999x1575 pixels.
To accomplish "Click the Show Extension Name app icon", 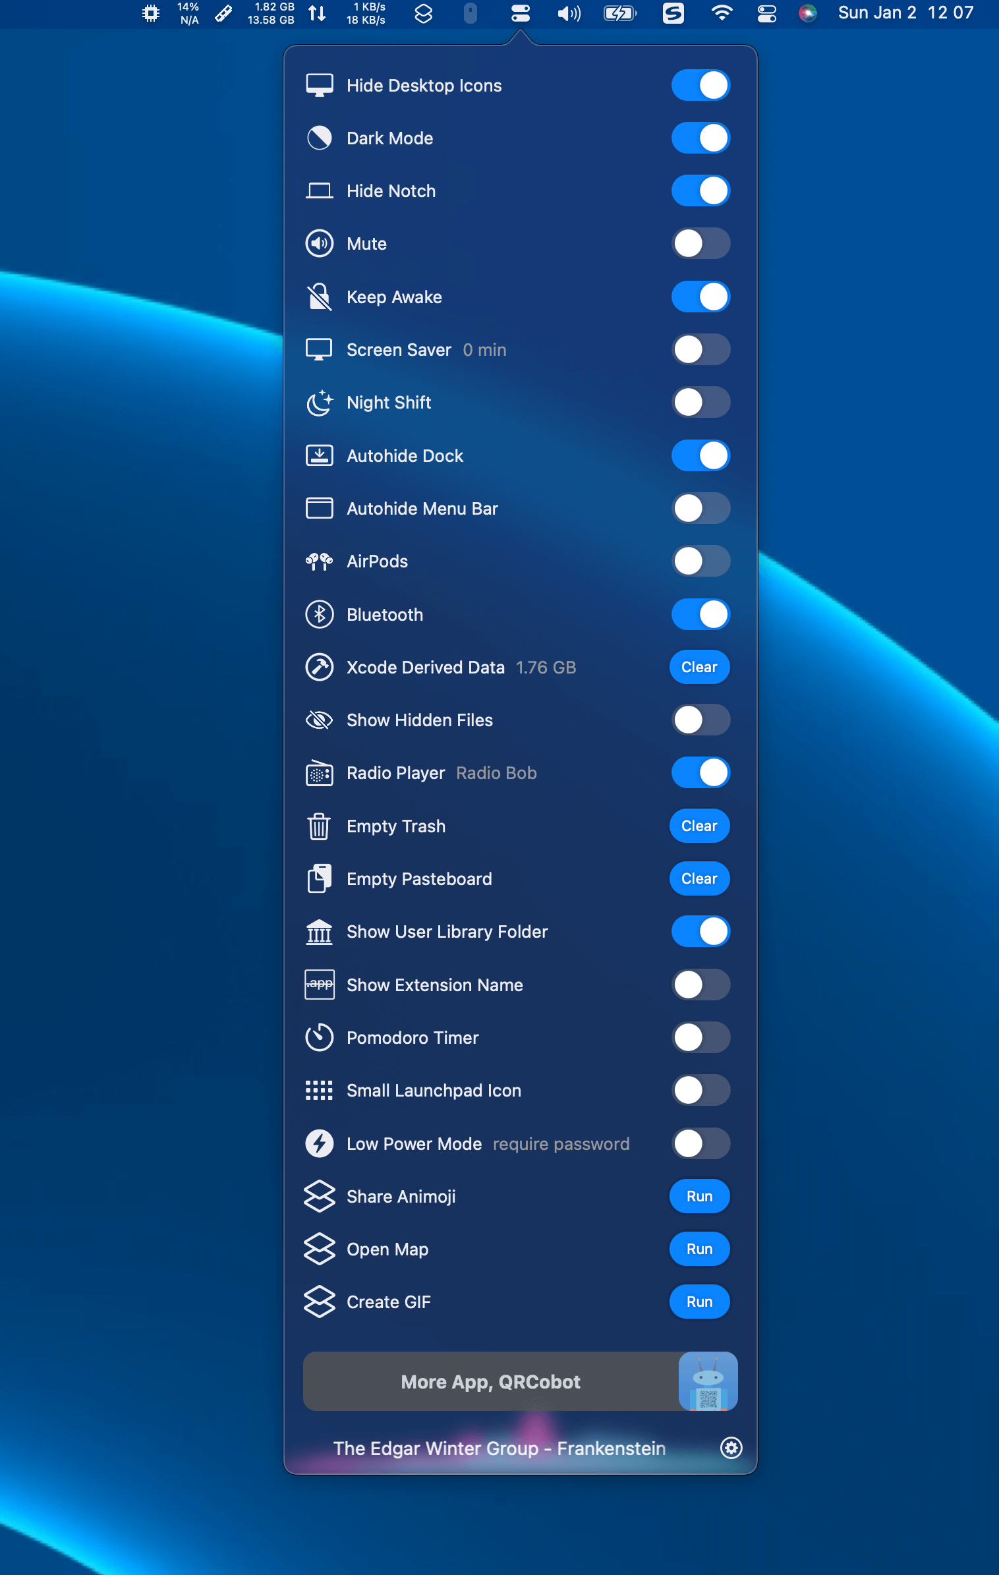I will coord(320,985).
